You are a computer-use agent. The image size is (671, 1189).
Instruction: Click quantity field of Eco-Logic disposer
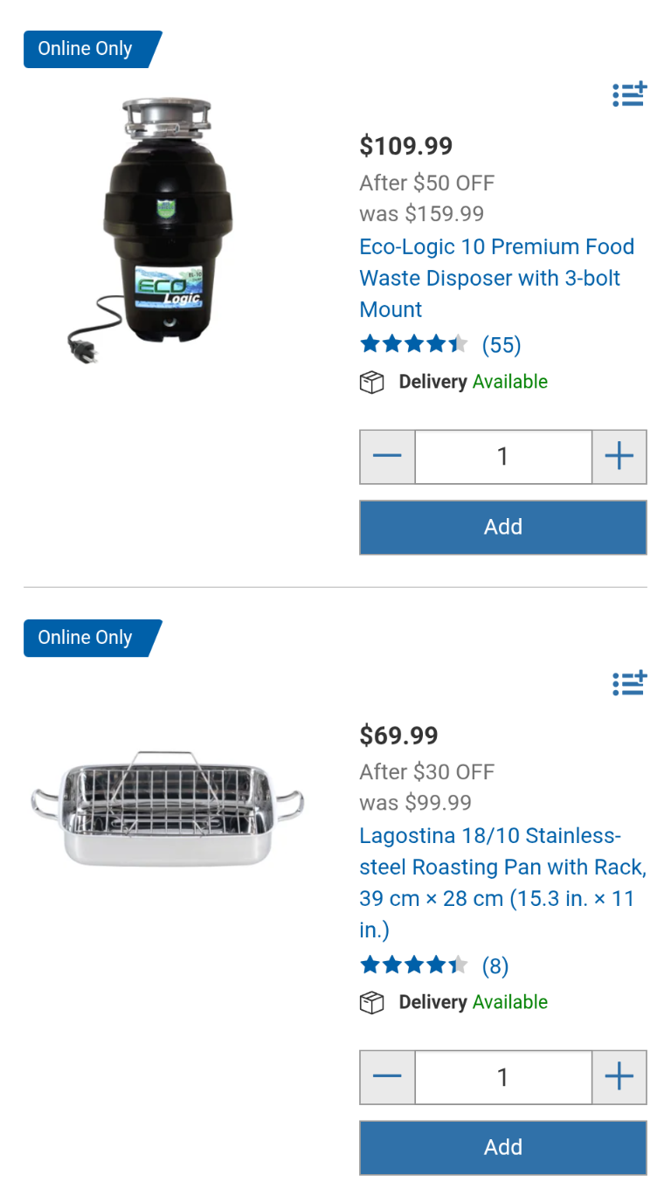click(x=503, y=456)
